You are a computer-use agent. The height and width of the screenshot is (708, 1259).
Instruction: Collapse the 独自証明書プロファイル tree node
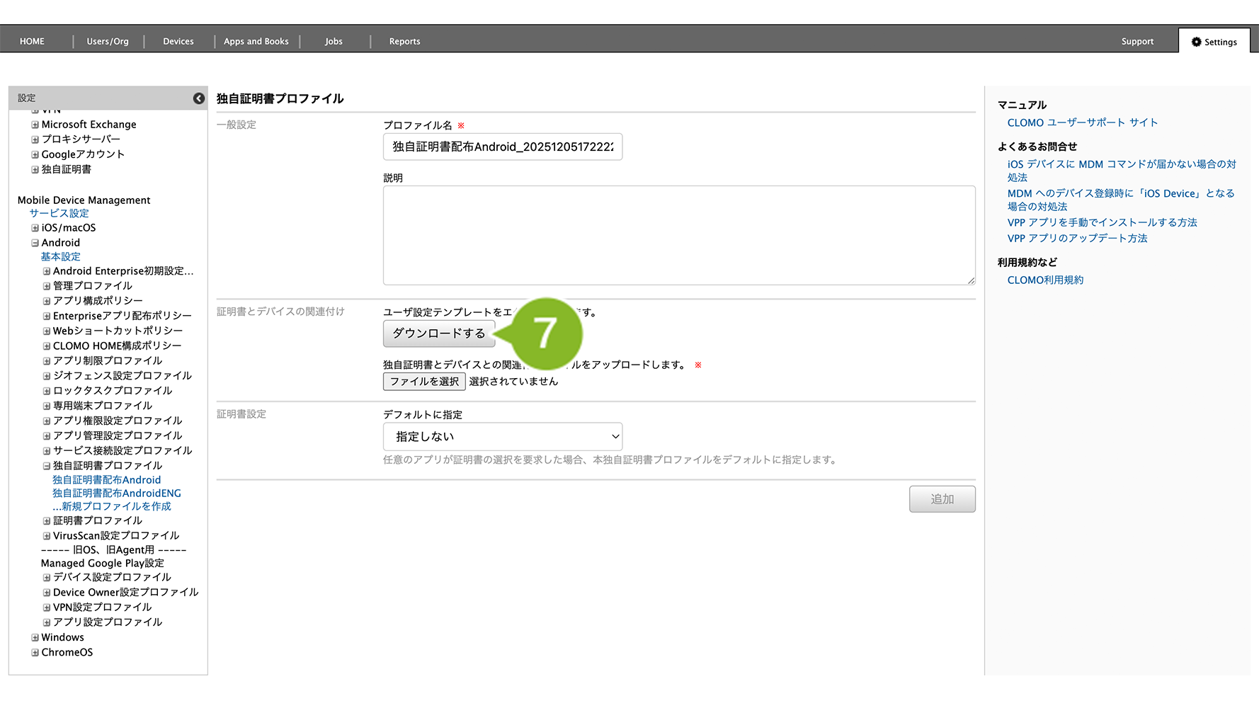pyautogui.click(x=47, y=466)
